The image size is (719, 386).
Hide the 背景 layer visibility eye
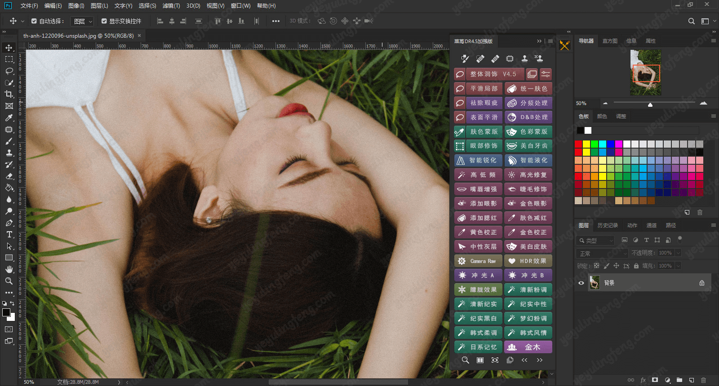coord(581,283)
